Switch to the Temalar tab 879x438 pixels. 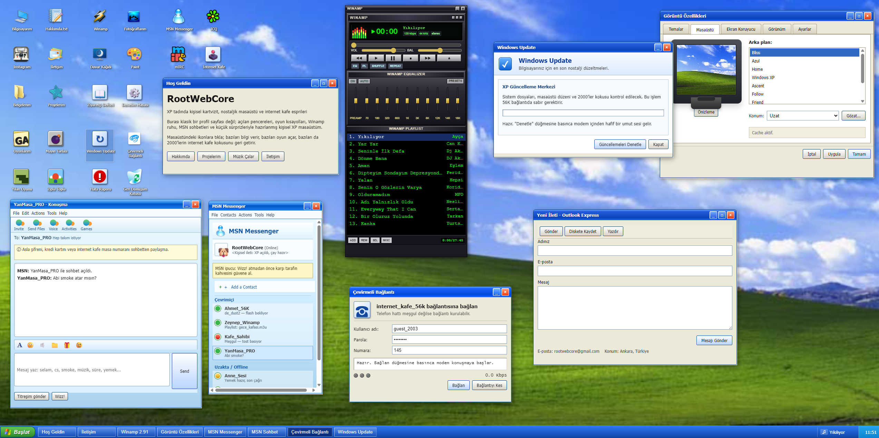click(x=676, y=29)
